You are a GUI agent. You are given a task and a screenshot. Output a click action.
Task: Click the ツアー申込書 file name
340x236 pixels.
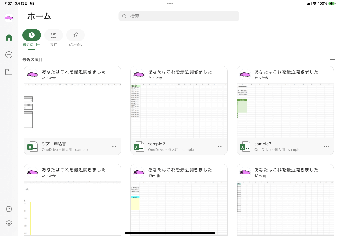pyautogui.click(x=54, y=144)
